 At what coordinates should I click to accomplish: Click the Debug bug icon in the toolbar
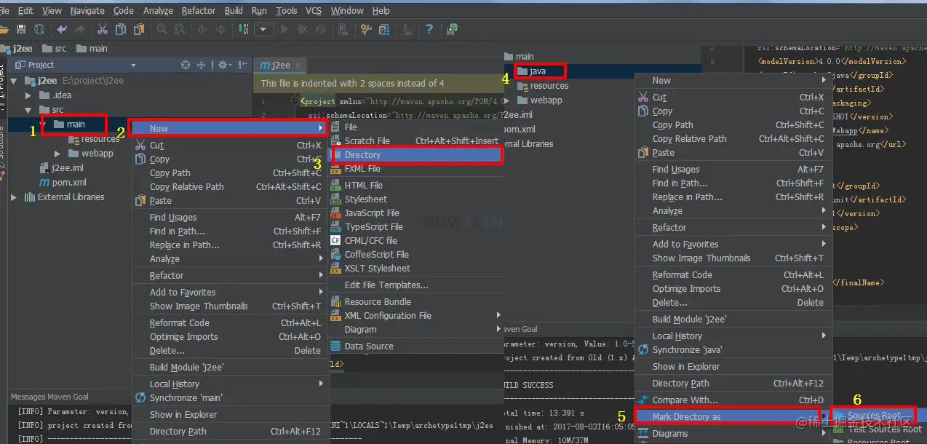click(302, 29)
